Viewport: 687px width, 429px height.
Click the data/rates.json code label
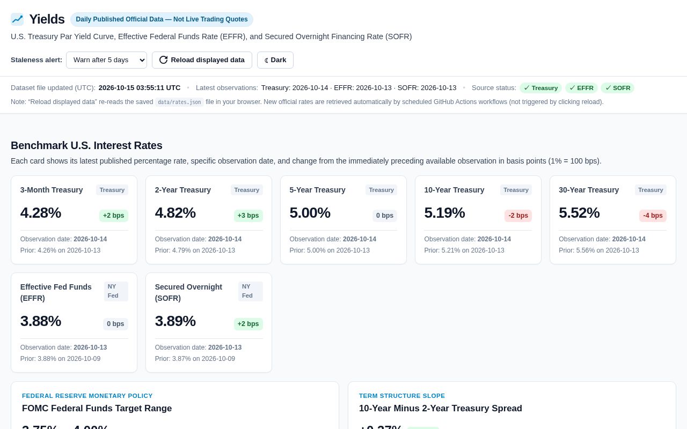[x=180, y=102]
